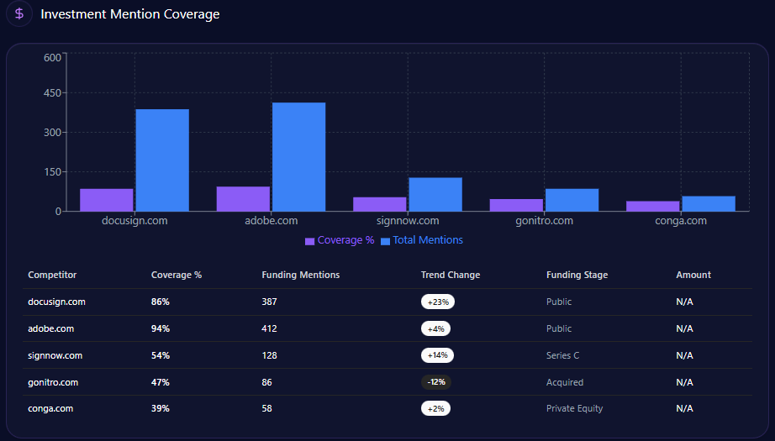
Task: Click the adobe.com Total Mentions blue bar
Action: (x=298, y=156)
